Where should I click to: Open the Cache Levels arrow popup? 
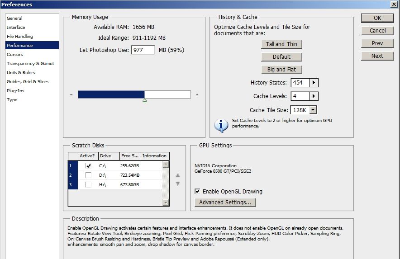tap(314, 96)
